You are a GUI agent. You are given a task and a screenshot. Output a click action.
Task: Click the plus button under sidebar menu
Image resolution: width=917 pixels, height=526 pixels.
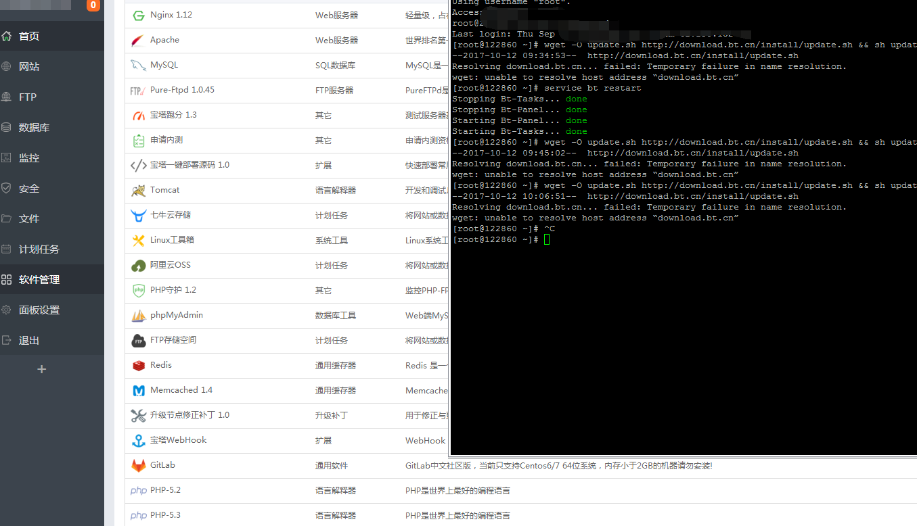pyautogui.click(x=42, y=369)
